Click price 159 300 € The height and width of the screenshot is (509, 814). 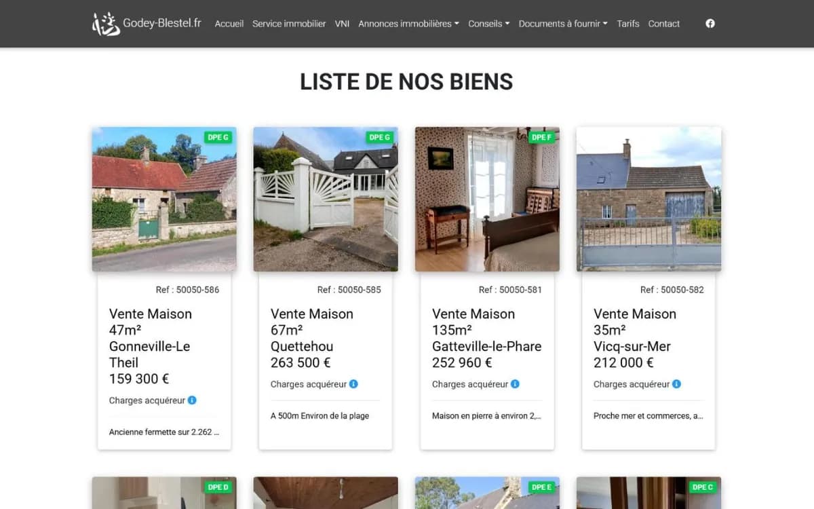coord(139,379)
